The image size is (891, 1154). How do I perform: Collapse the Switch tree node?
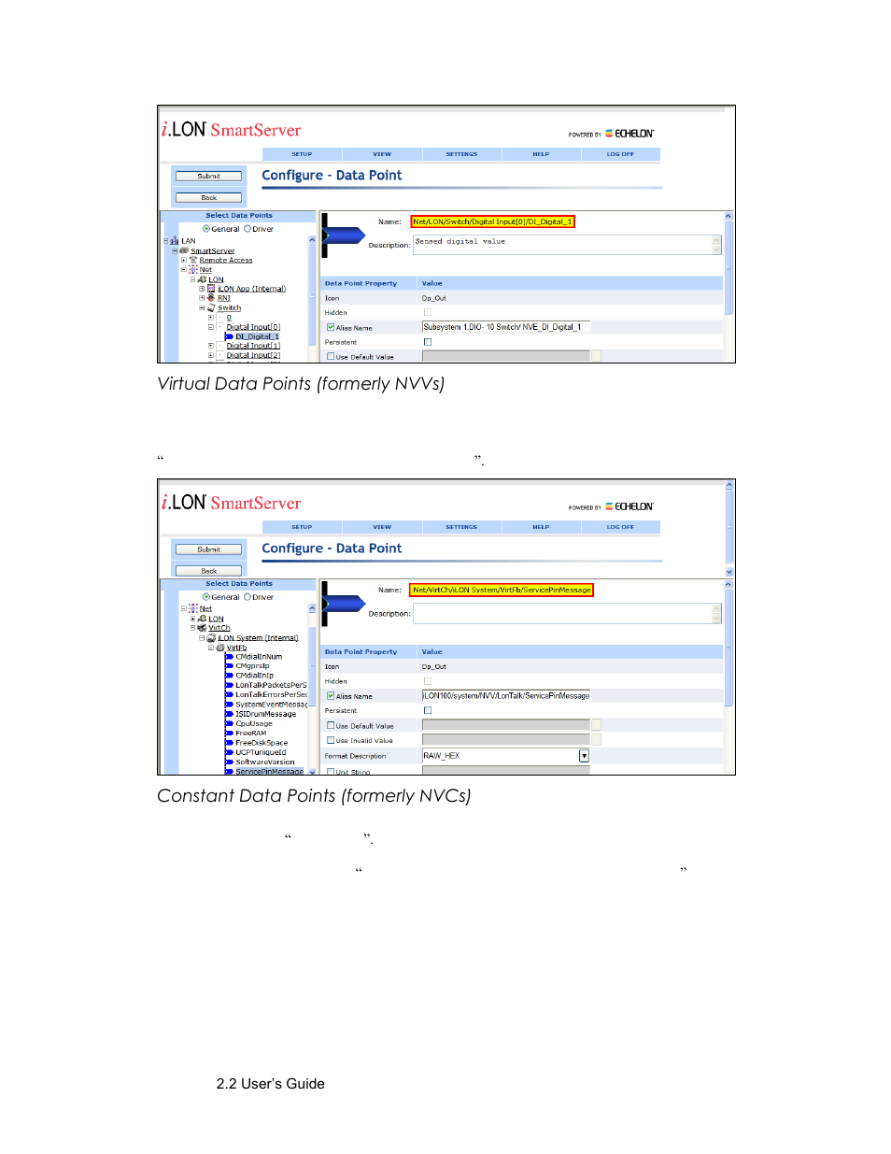(x=202, y=307)
